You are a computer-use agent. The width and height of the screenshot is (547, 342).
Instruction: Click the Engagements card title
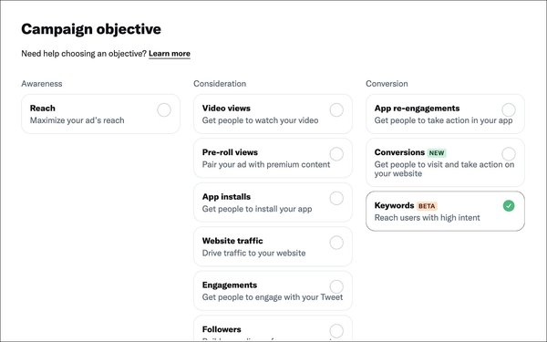(x=230, y=285)
